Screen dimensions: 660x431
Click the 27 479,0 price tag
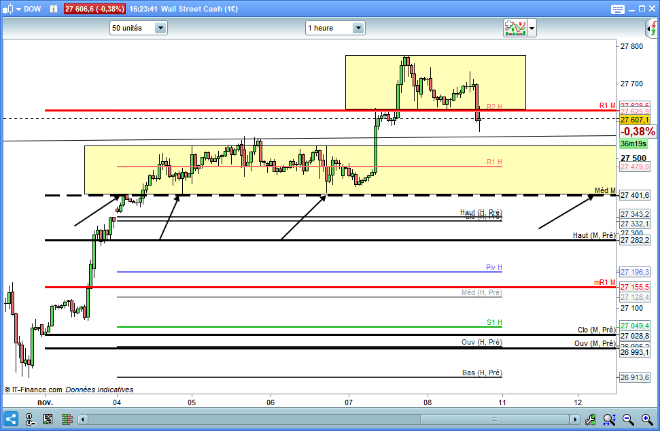pyautogui.click(x=634, y=167)
